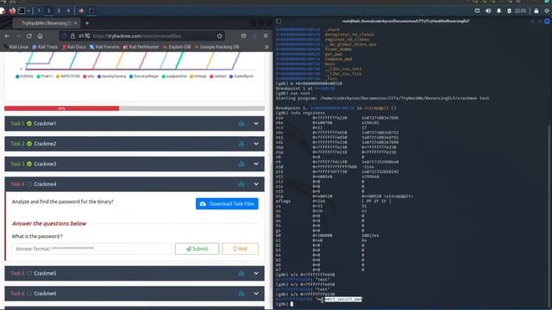Expand Task 2 Crackme2 chevron
The image size is (552, 310).
pyautogui.click(x=256, y=144)
